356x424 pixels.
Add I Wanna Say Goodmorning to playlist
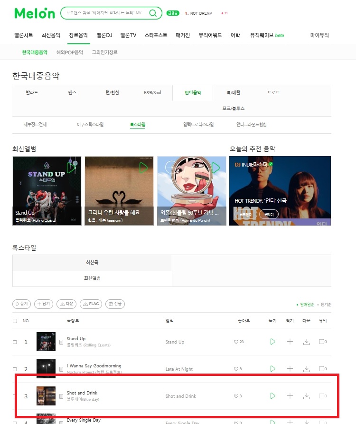(x=290, y=369)
